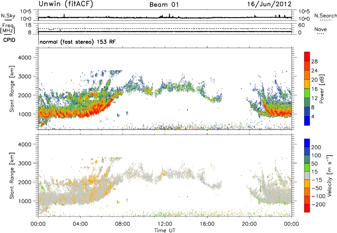Click "4000" on the velocity panel axis
Viewport: 337px width, 233px height.
click(25, 144)
